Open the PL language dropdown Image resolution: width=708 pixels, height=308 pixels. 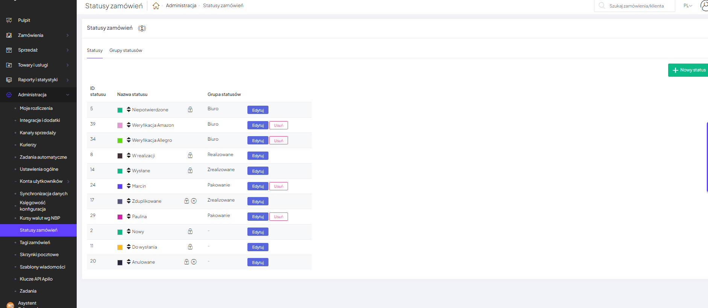(x=688, y=6)
